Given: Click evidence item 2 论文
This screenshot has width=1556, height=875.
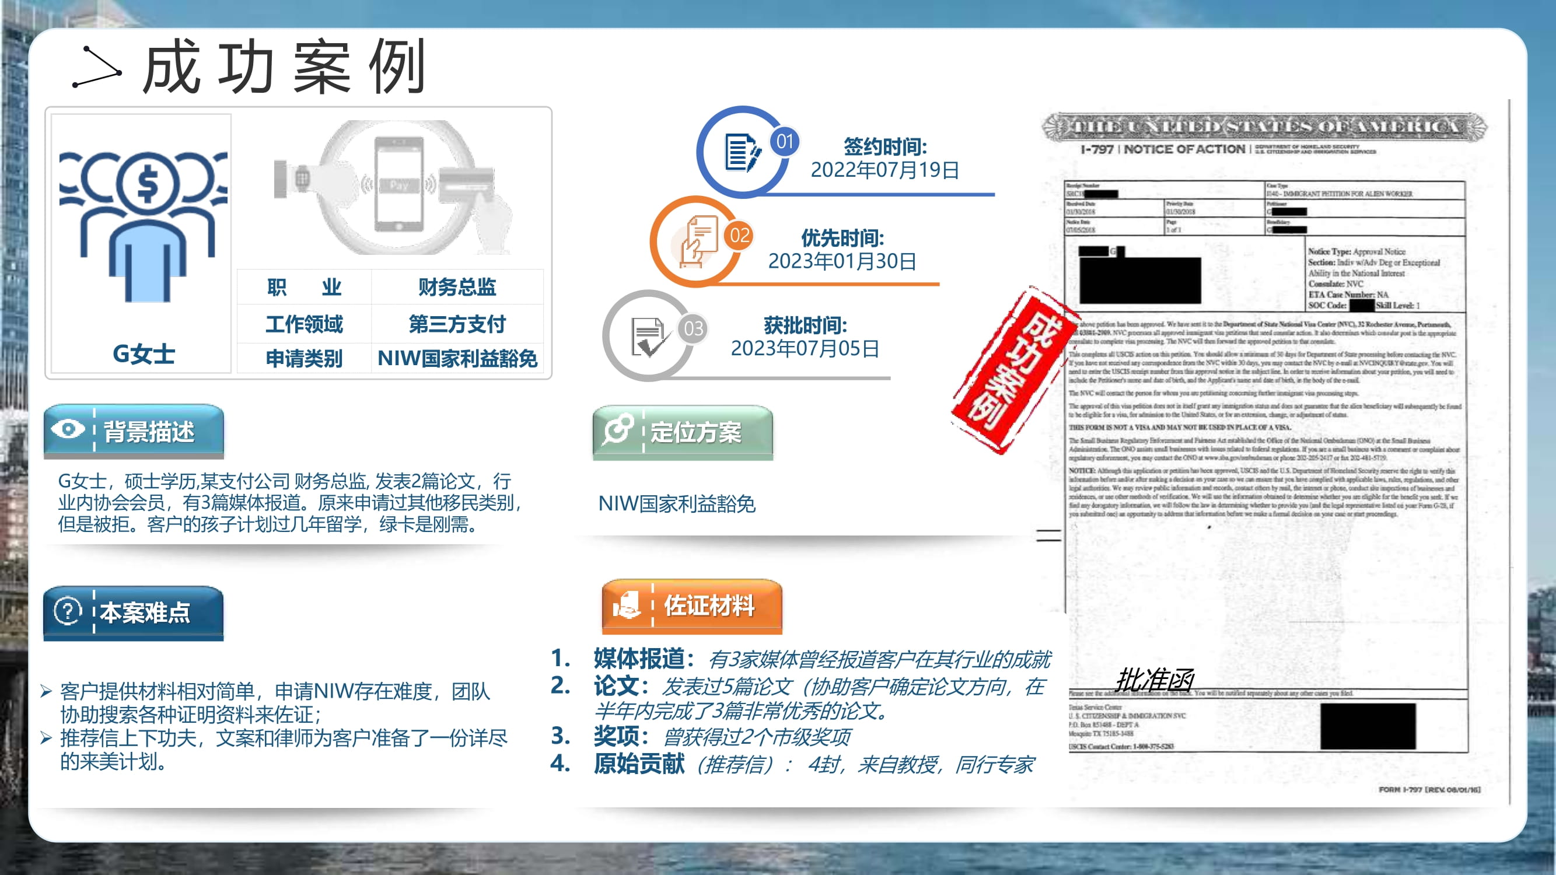Looking at the screenshot, I should click(799, 698).
